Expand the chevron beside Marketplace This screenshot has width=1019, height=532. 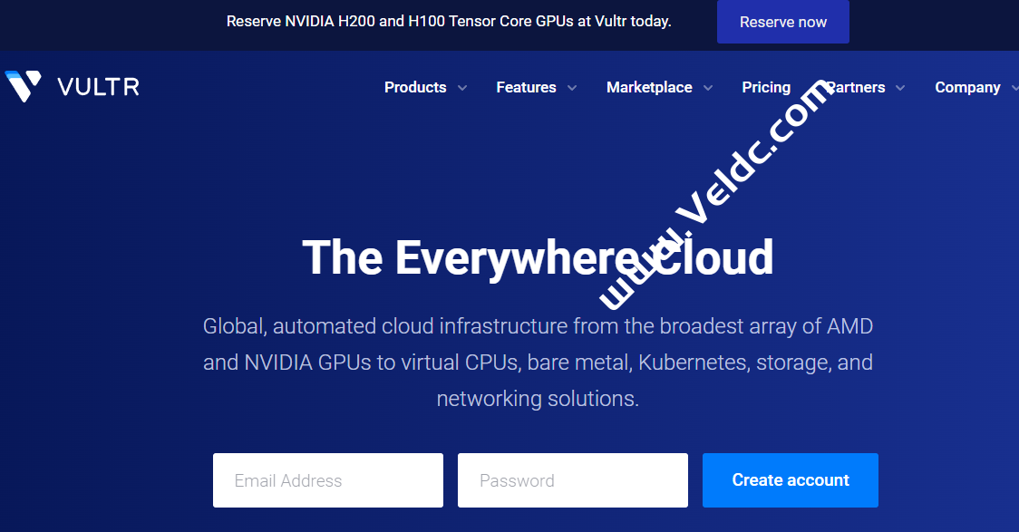(x=708, y=88)
